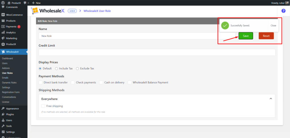Open User Roles submenu item

coord(7,73)
